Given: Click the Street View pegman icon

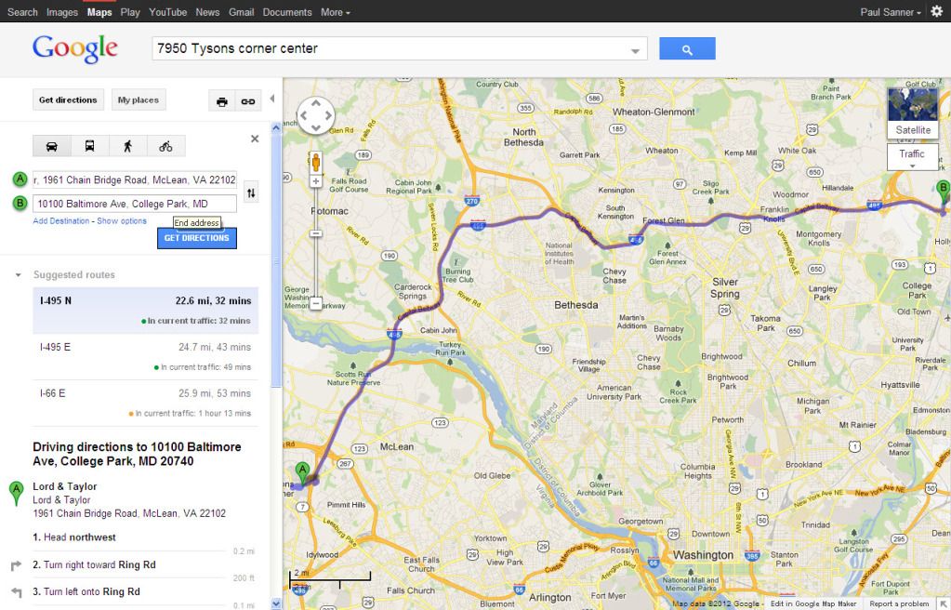Looking at the screenshot, I should 316,163.
